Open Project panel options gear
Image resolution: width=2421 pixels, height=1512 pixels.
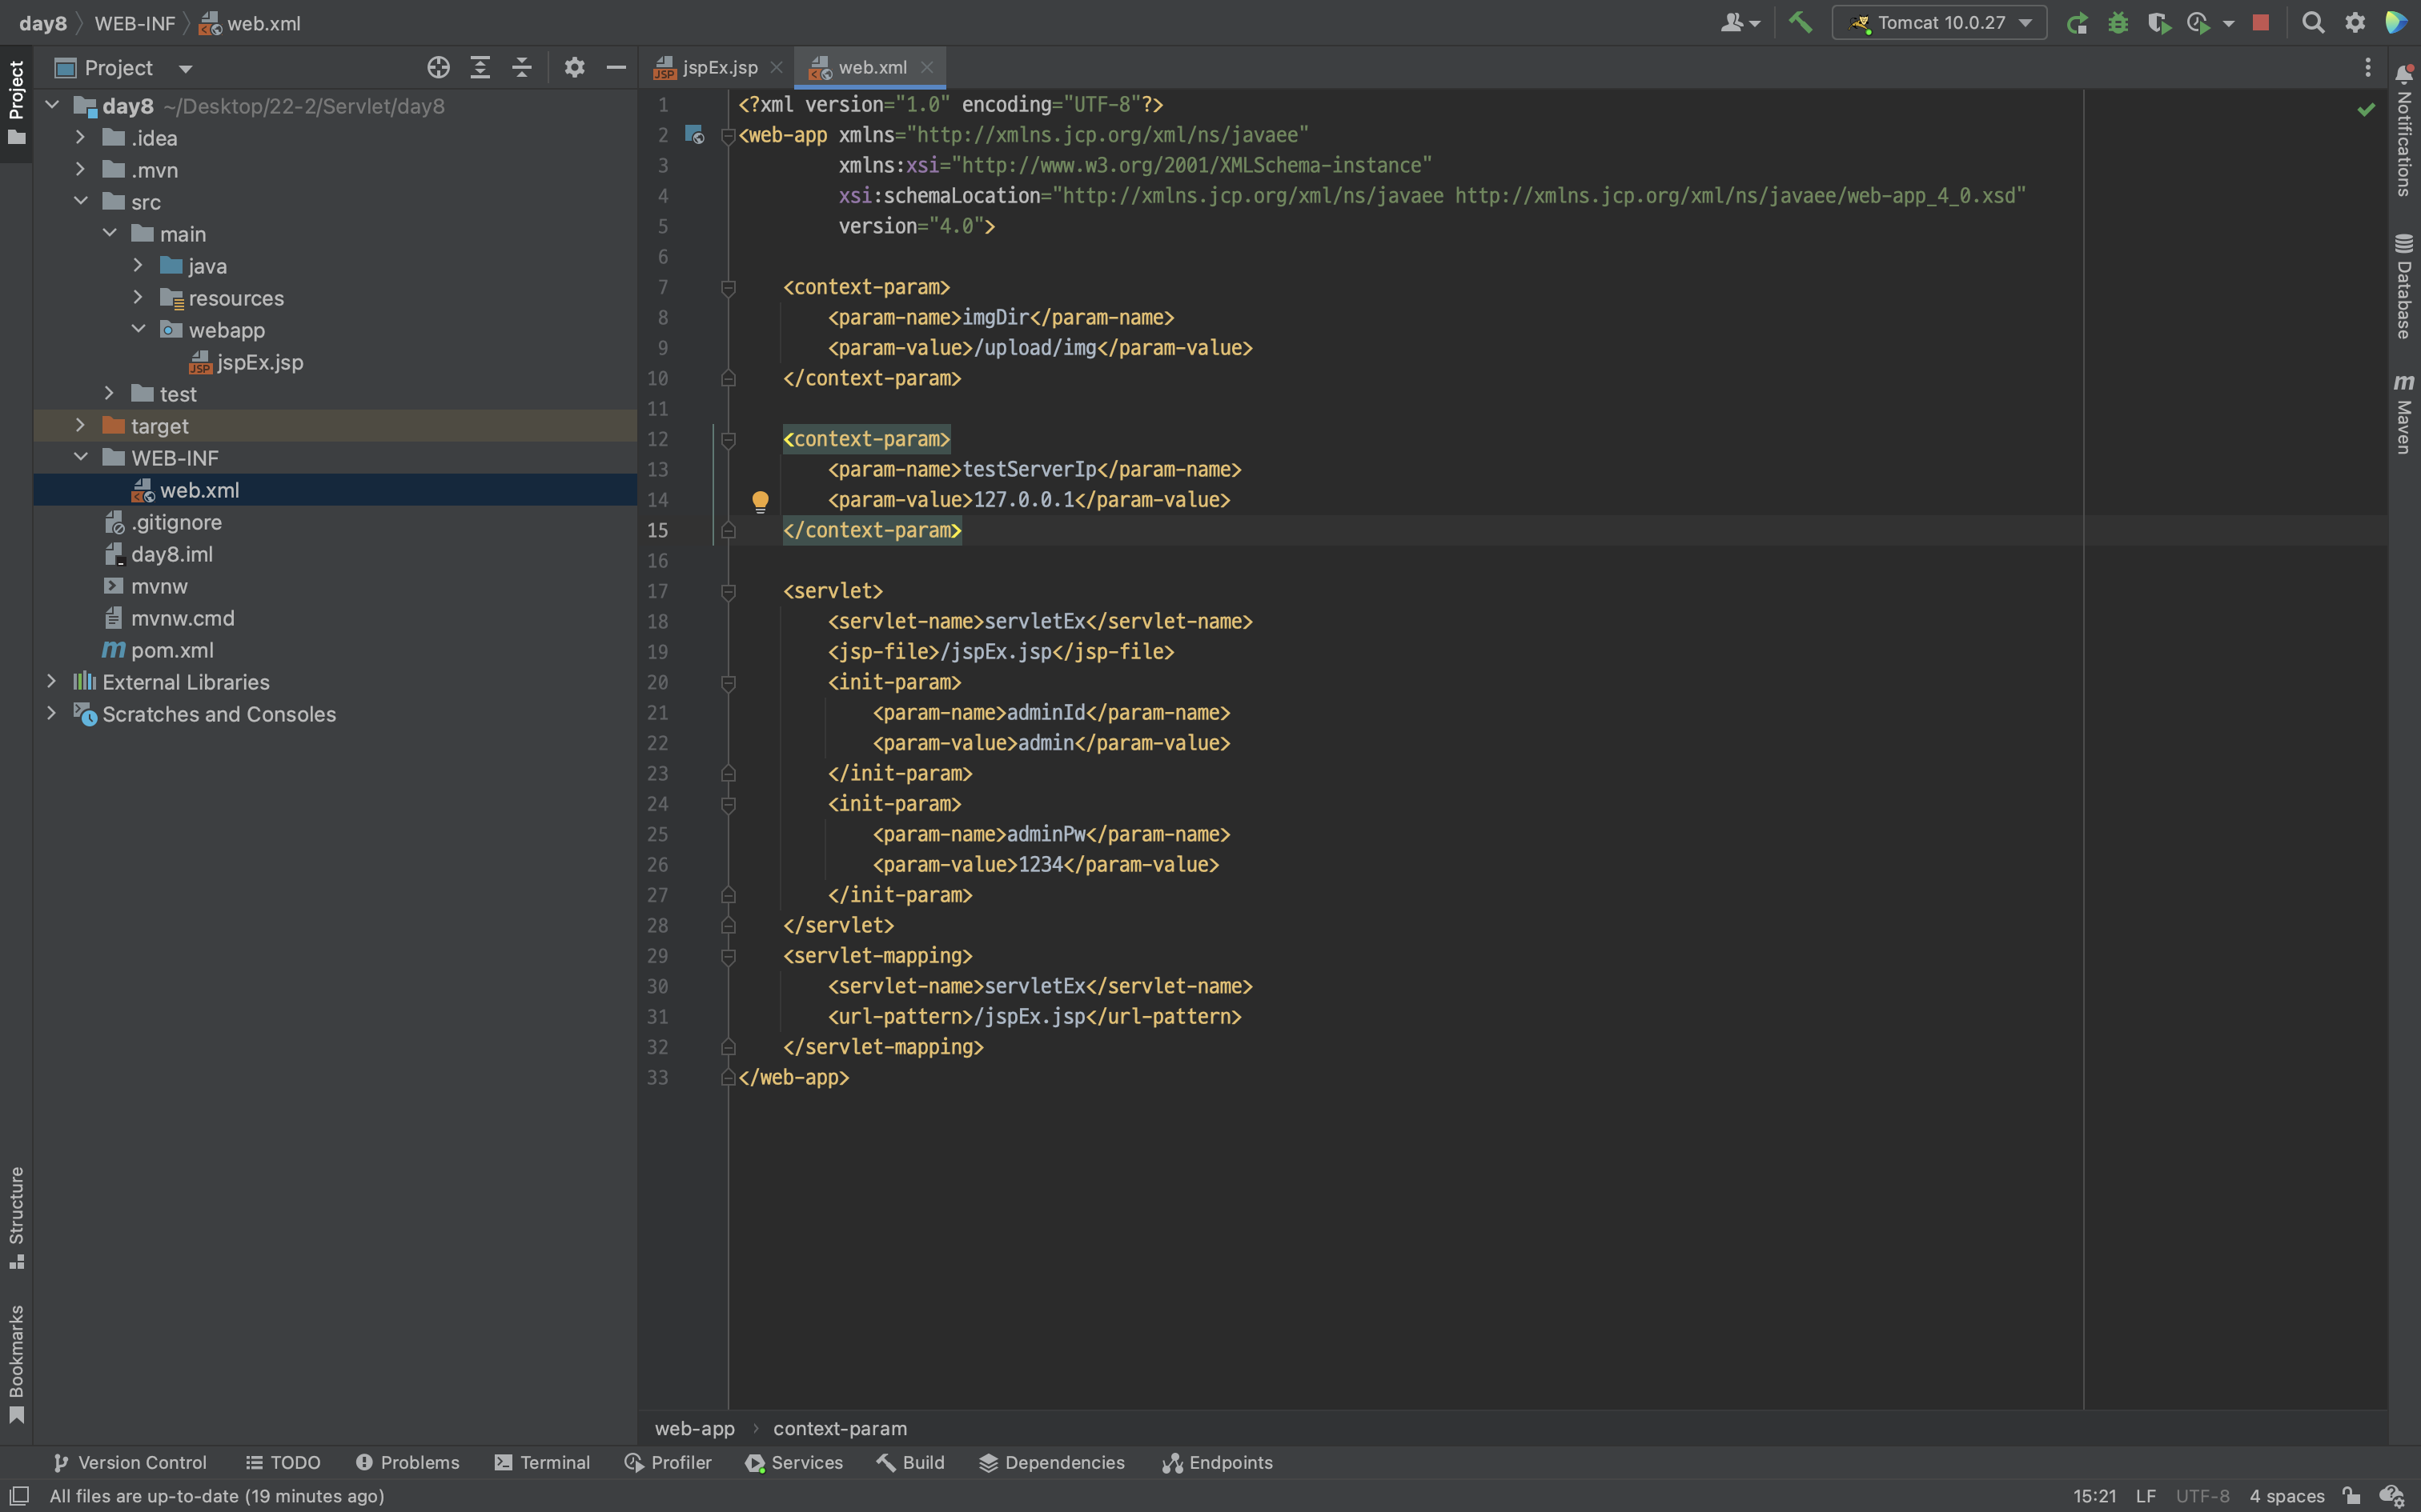pyautogui.click(x=574, y=68)
